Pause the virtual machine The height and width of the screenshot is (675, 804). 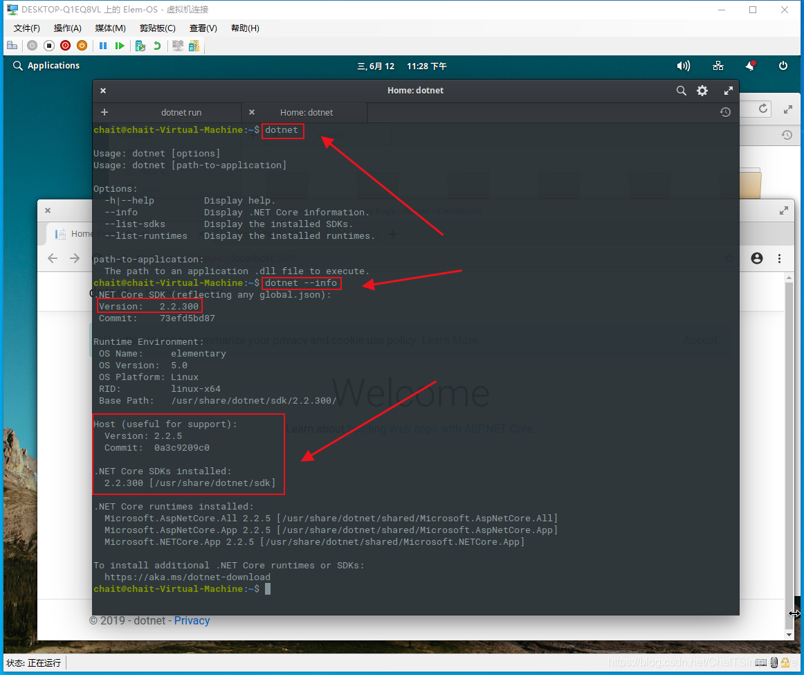point(103,46)
